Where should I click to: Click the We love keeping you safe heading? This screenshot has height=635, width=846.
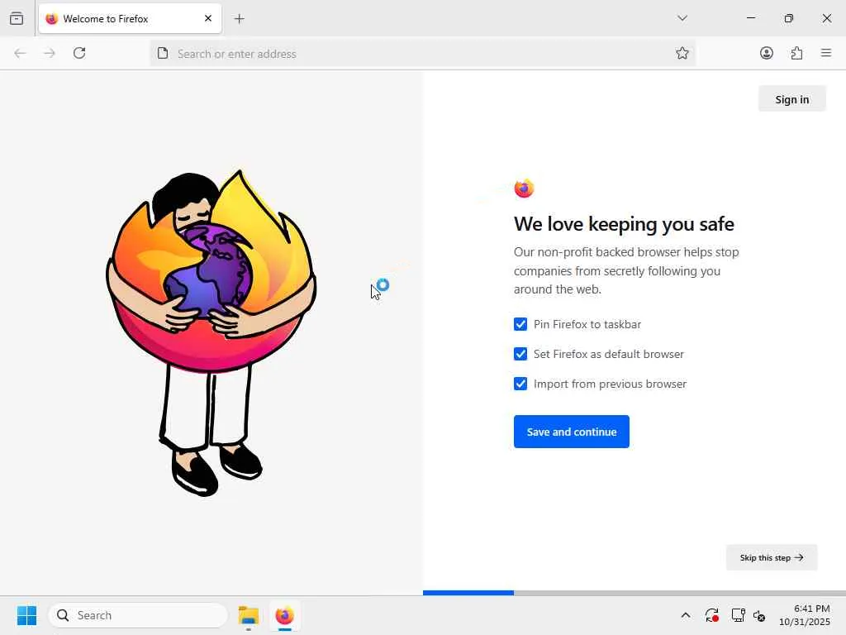(624, 223)
